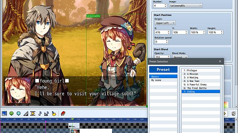Select preset '7: Ending'
The image size is (238, 133).
(x=201, y=92)
